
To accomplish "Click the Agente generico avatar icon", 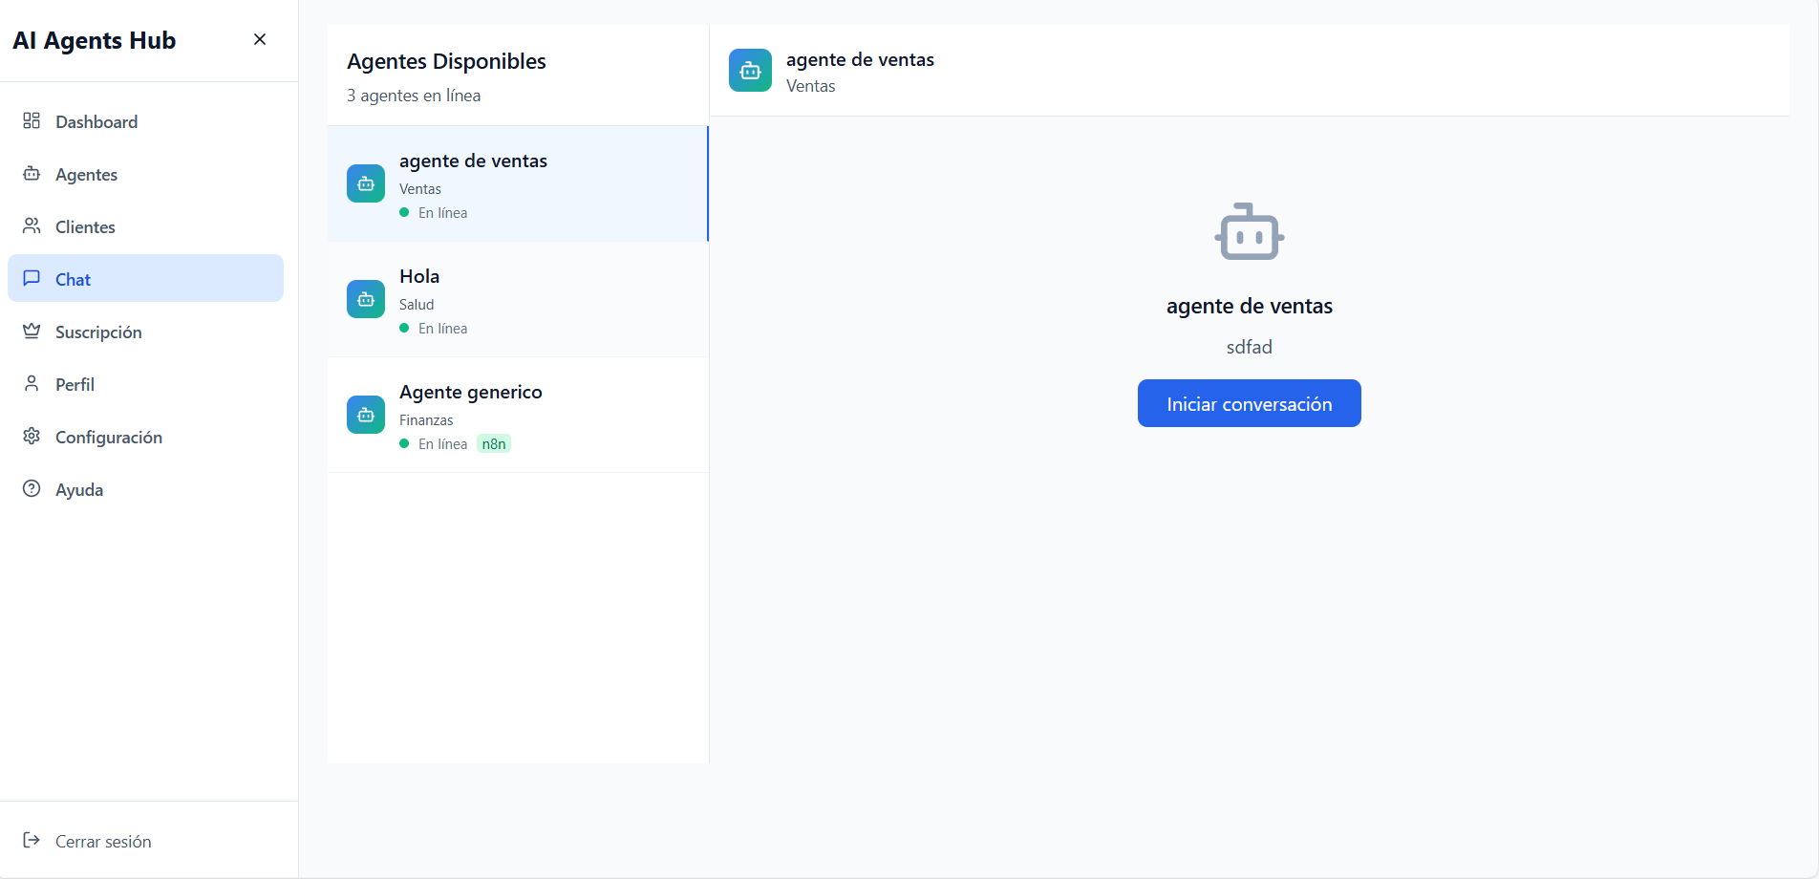I will 366,415.
